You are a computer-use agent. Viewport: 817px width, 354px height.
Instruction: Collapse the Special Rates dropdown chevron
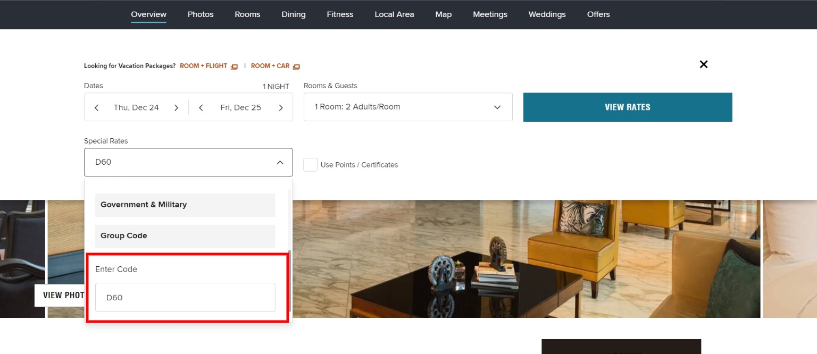280,162
